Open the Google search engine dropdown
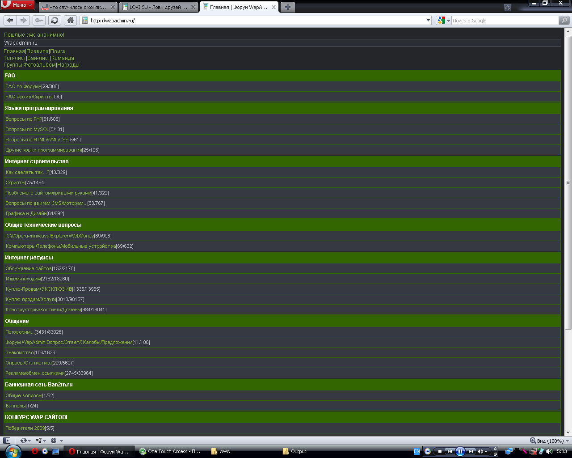Screen dimensions: 572x458 tap(444, 20)
